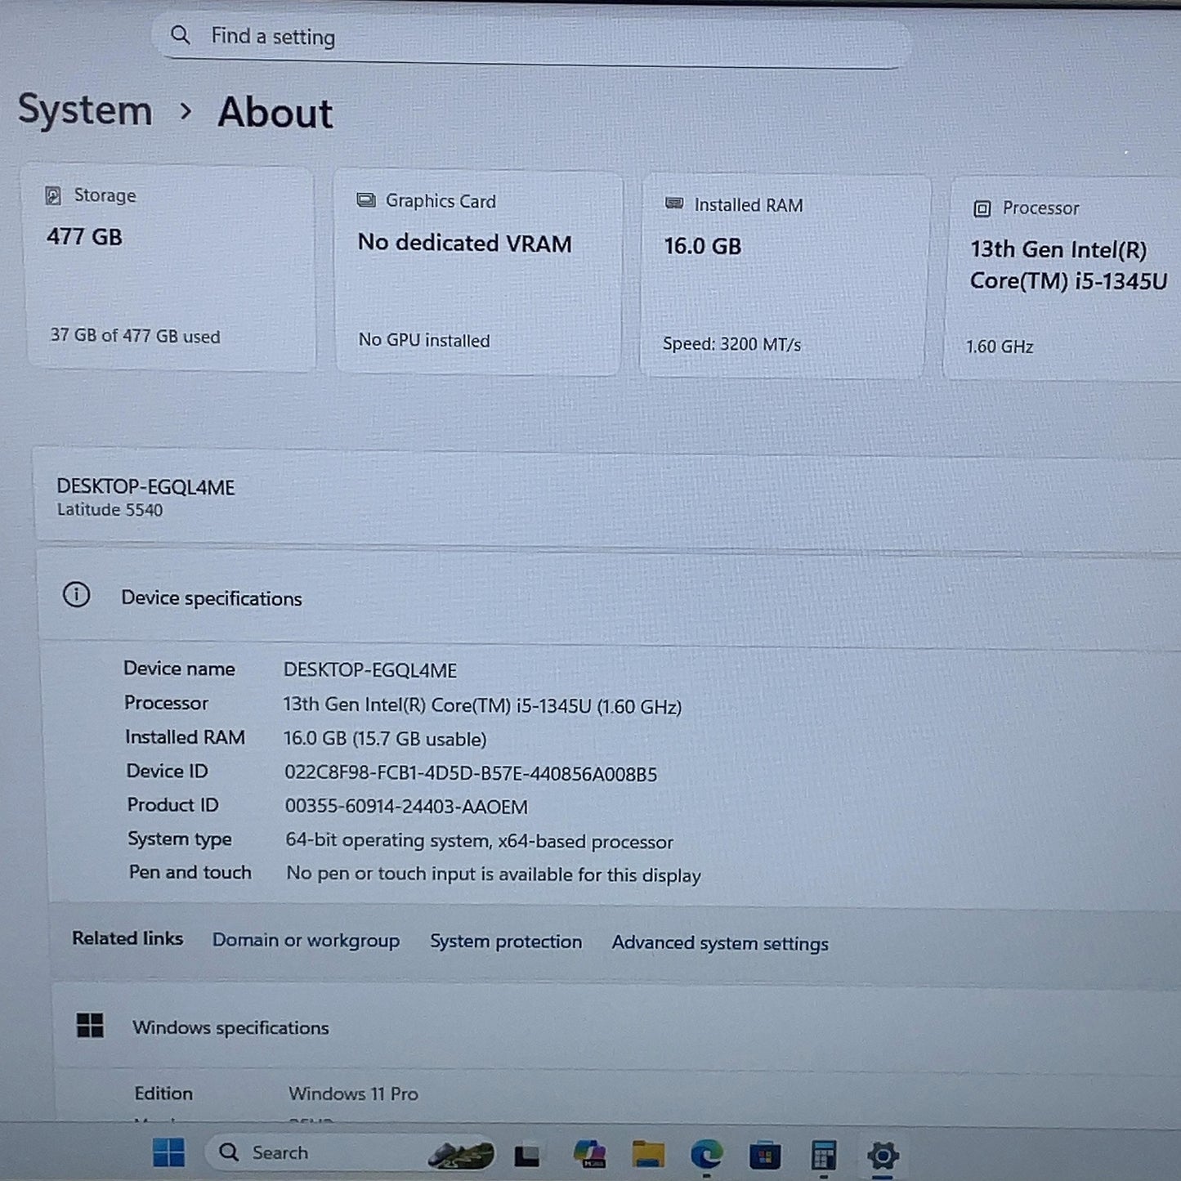This screenshot has width=1181, height=1181.
Task: Click the Windows logo beside Windows specifications
Action: (x=90, y=1025)
